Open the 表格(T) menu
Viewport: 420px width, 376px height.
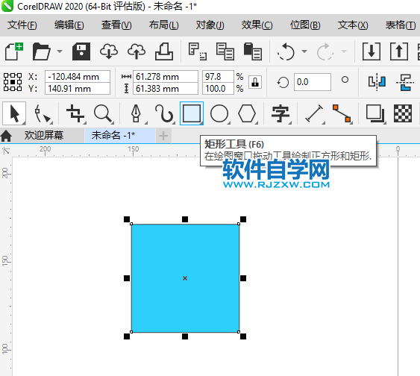point(401,25)
